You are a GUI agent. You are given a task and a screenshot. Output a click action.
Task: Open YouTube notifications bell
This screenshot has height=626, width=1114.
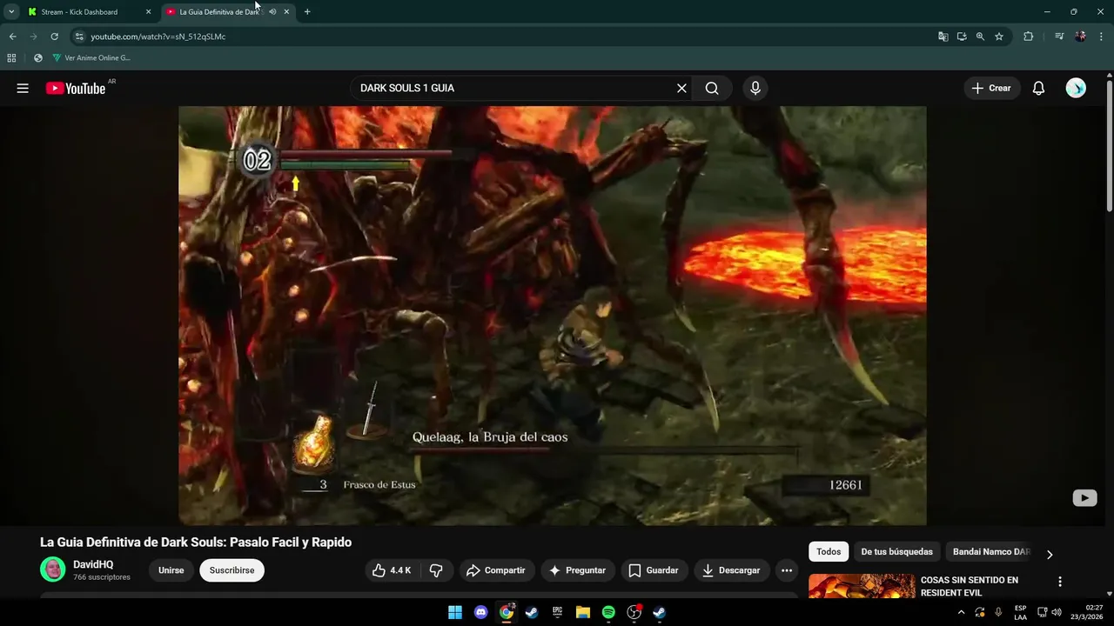[1038, 88]
